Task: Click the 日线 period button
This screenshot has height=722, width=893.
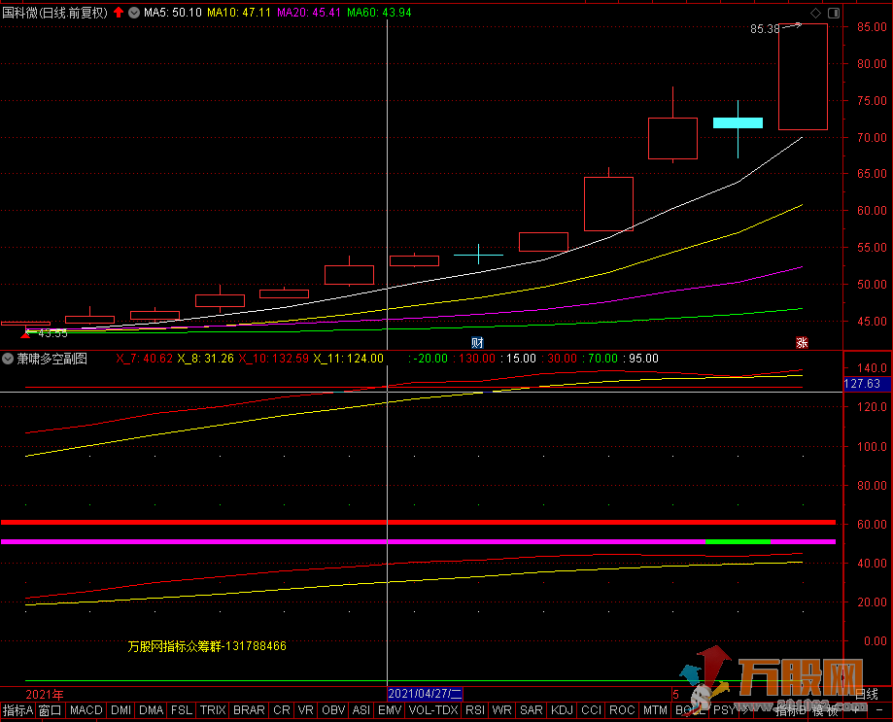Action: pos(866,694)
